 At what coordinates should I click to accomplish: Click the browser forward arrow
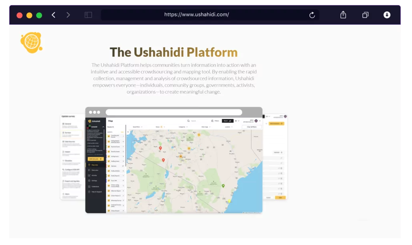point(68,15)
